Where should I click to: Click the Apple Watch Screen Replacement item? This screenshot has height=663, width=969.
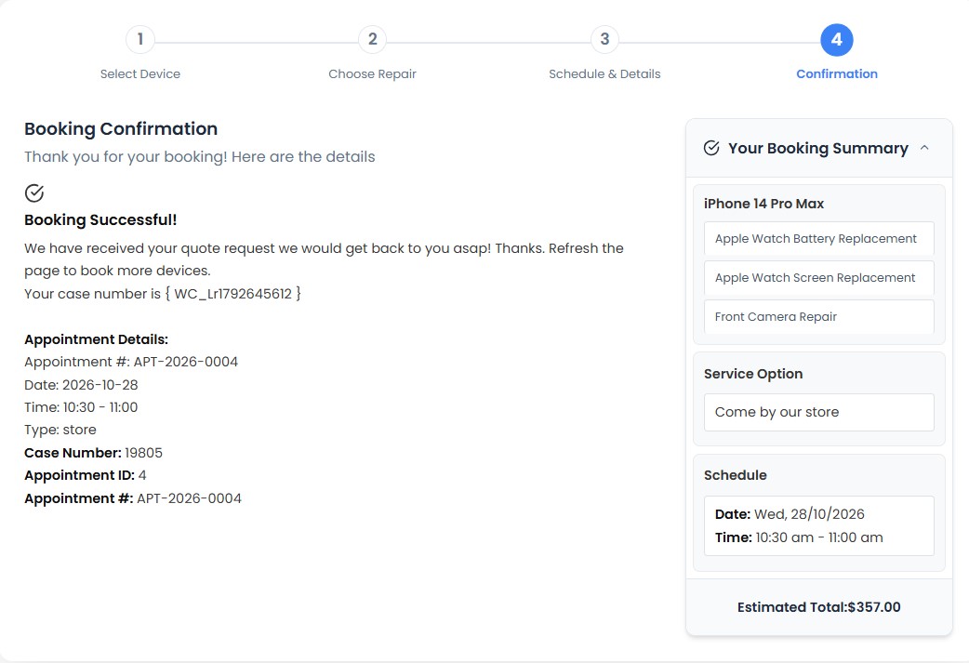pyautogui.click(x=819, y=277)
